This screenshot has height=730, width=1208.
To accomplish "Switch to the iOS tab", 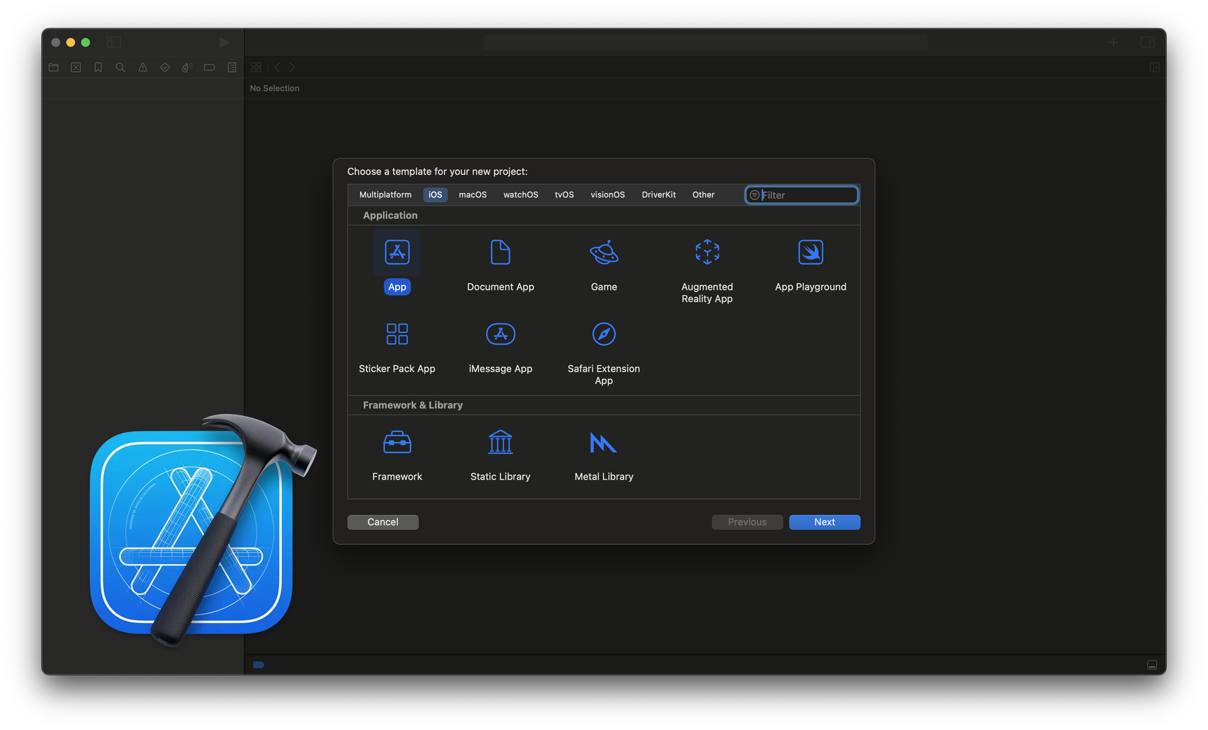I will [435, 195].
